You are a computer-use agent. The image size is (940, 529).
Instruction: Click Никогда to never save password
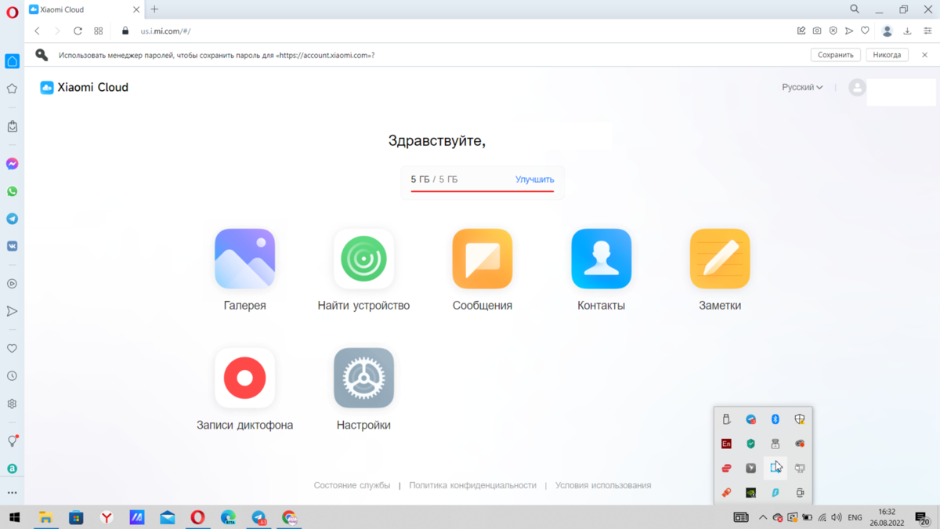click(887, 55)
